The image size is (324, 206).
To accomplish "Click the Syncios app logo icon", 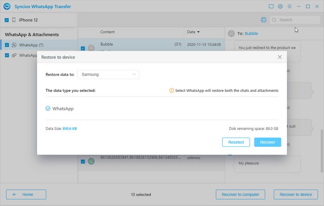I will 7,6.
